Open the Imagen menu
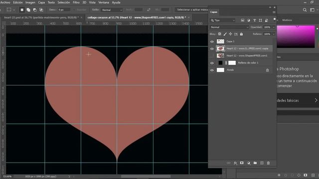Screen dimensions: 319x179 [x=30, y=2]
